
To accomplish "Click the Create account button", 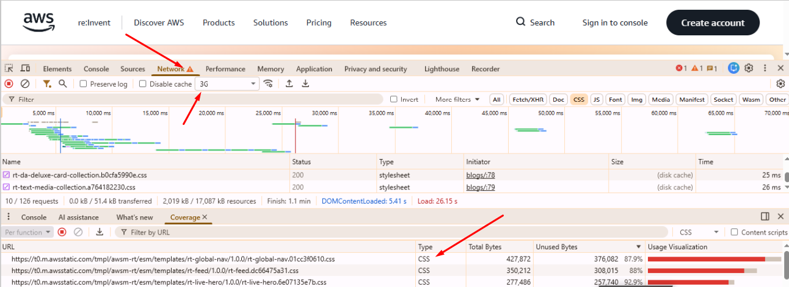I will tap(713, 23).
